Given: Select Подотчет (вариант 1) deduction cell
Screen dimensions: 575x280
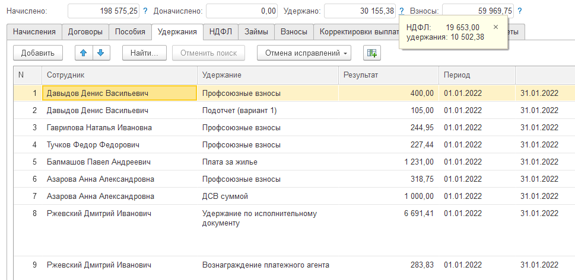Looking at the screenshot, I should [x=268, y=111].
